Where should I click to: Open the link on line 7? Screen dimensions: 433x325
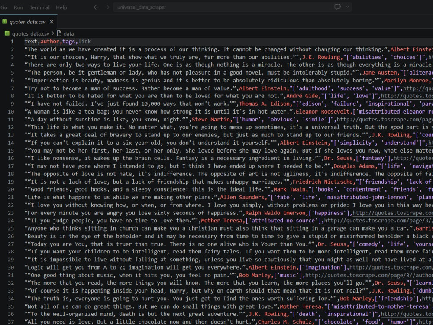coord(418,88)
